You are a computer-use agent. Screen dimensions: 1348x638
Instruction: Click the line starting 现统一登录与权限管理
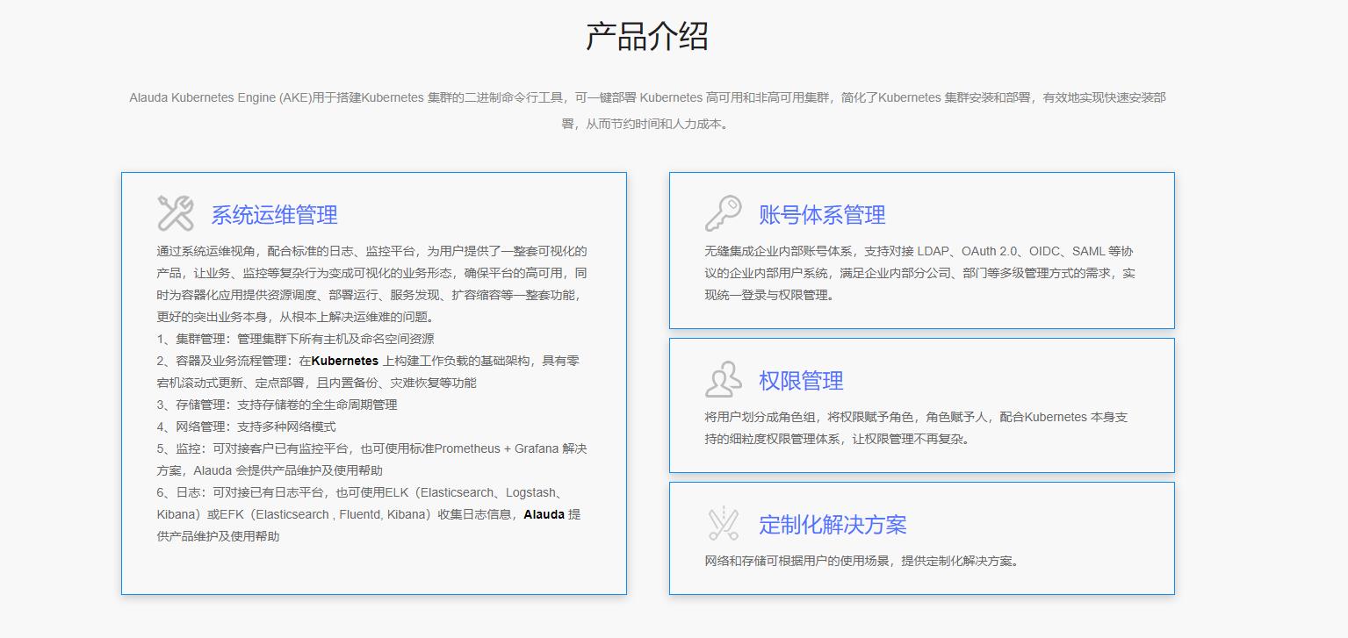(x=769, y=295)
